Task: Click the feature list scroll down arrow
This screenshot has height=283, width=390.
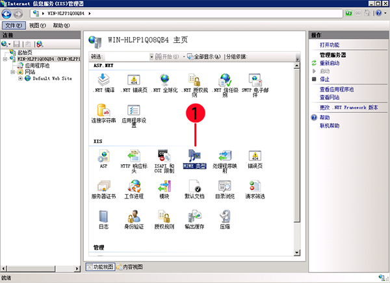Action: (297, 252)
